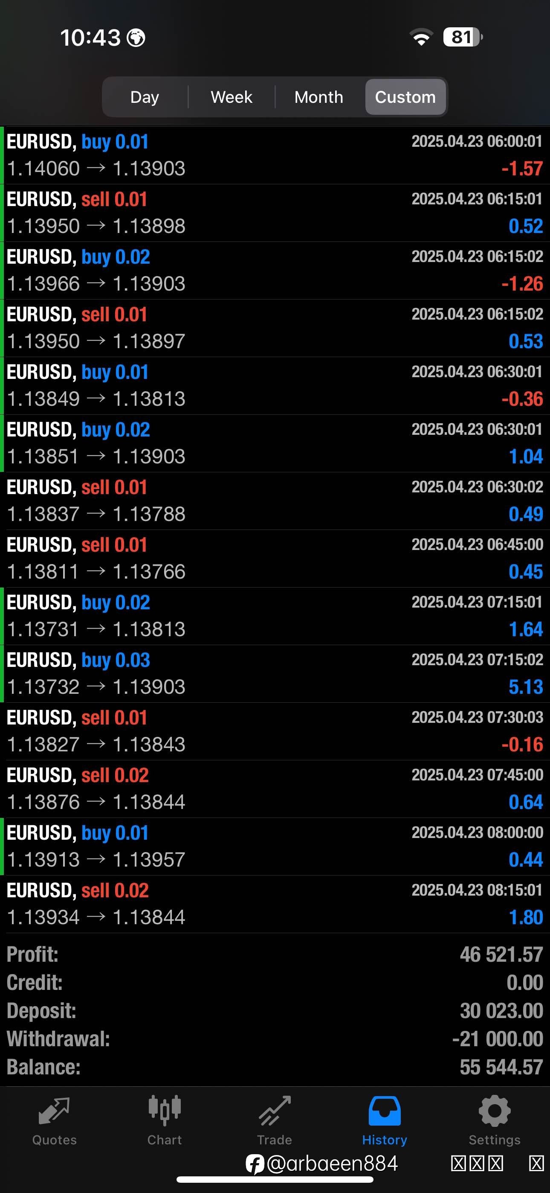This screenshot has width=550, height=1193.
Task: Open the Settings gear icon
Action: point(495,1111)
